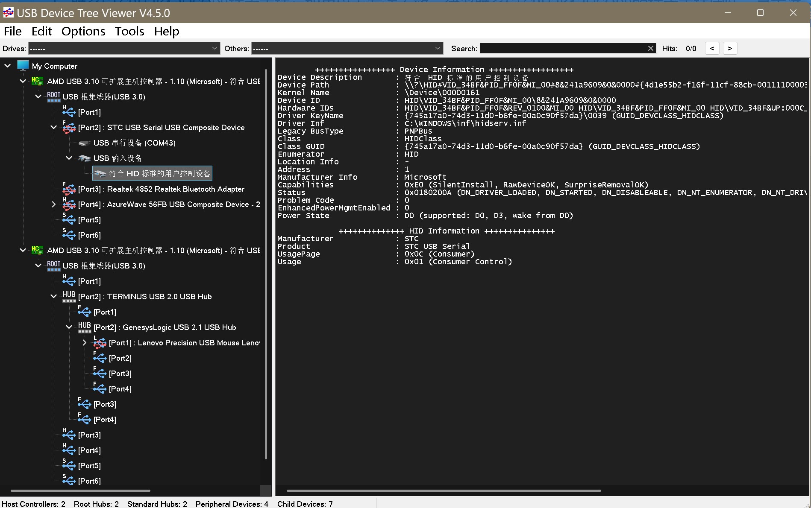Screen dimensions: 811x508
Task: Click the details pane horizontal scrollbar
Action: [x=444, y=490]
